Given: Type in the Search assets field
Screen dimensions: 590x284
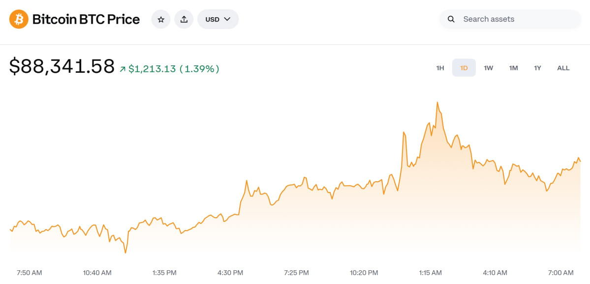Looking at the screenshot, I should click(517, 19).
